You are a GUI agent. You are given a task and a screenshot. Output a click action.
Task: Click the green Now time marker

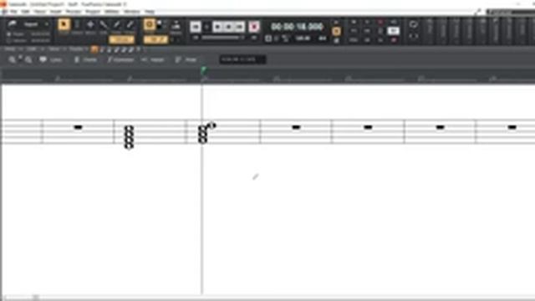[x=203, y=70]
